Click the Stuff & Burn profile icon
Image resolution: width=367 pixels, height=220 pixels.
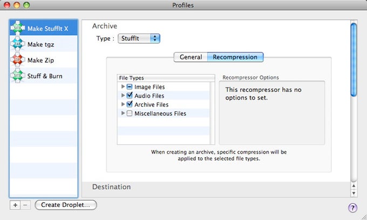tap(18, 76)
